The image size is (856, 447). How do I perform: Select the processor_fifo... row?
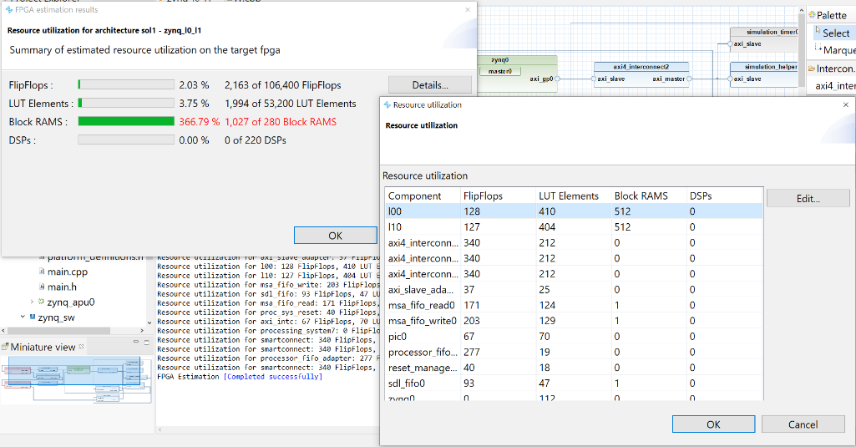[x=574, y=352]
